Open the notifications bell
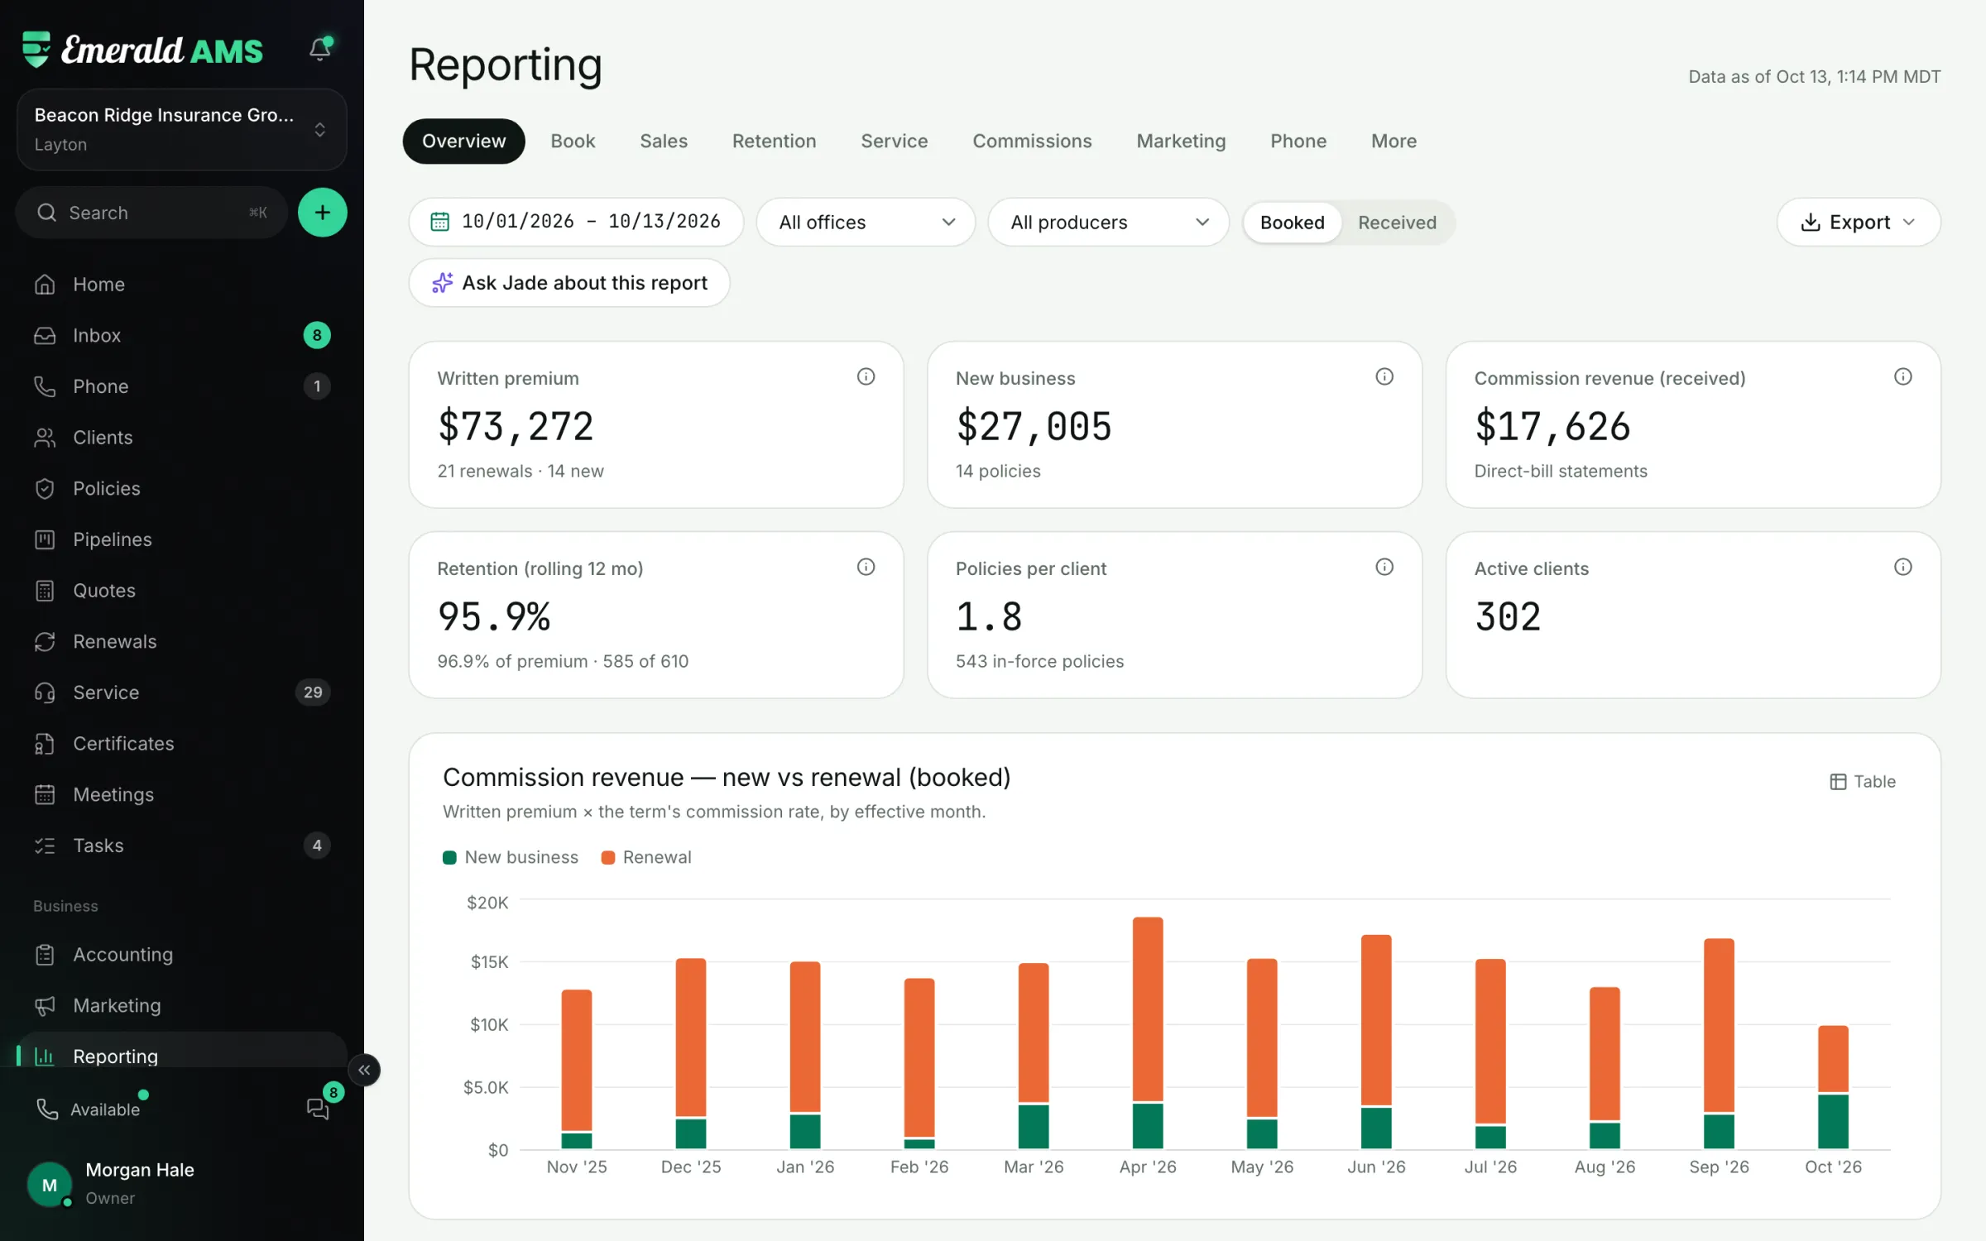Screen dimensions: 1986x1241 coord(320,49)
